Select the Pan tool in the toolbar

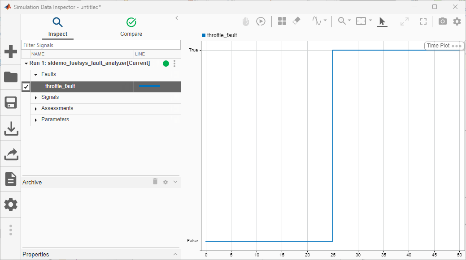pyautogui.click(x=246, y=21)
